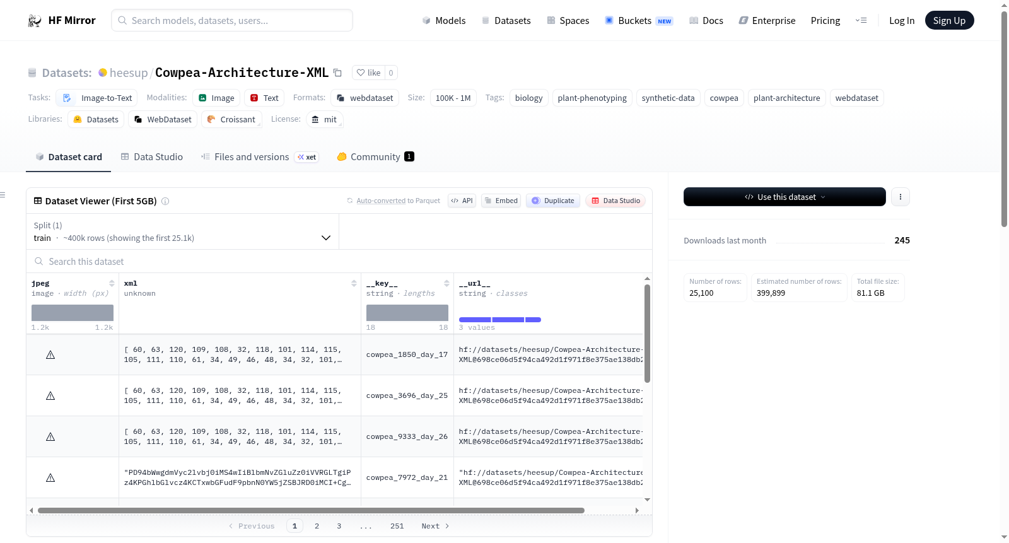The image size is (1009, 543).
Task: Open the info icon beside Dataset Viewer
Action: (165, 201)
